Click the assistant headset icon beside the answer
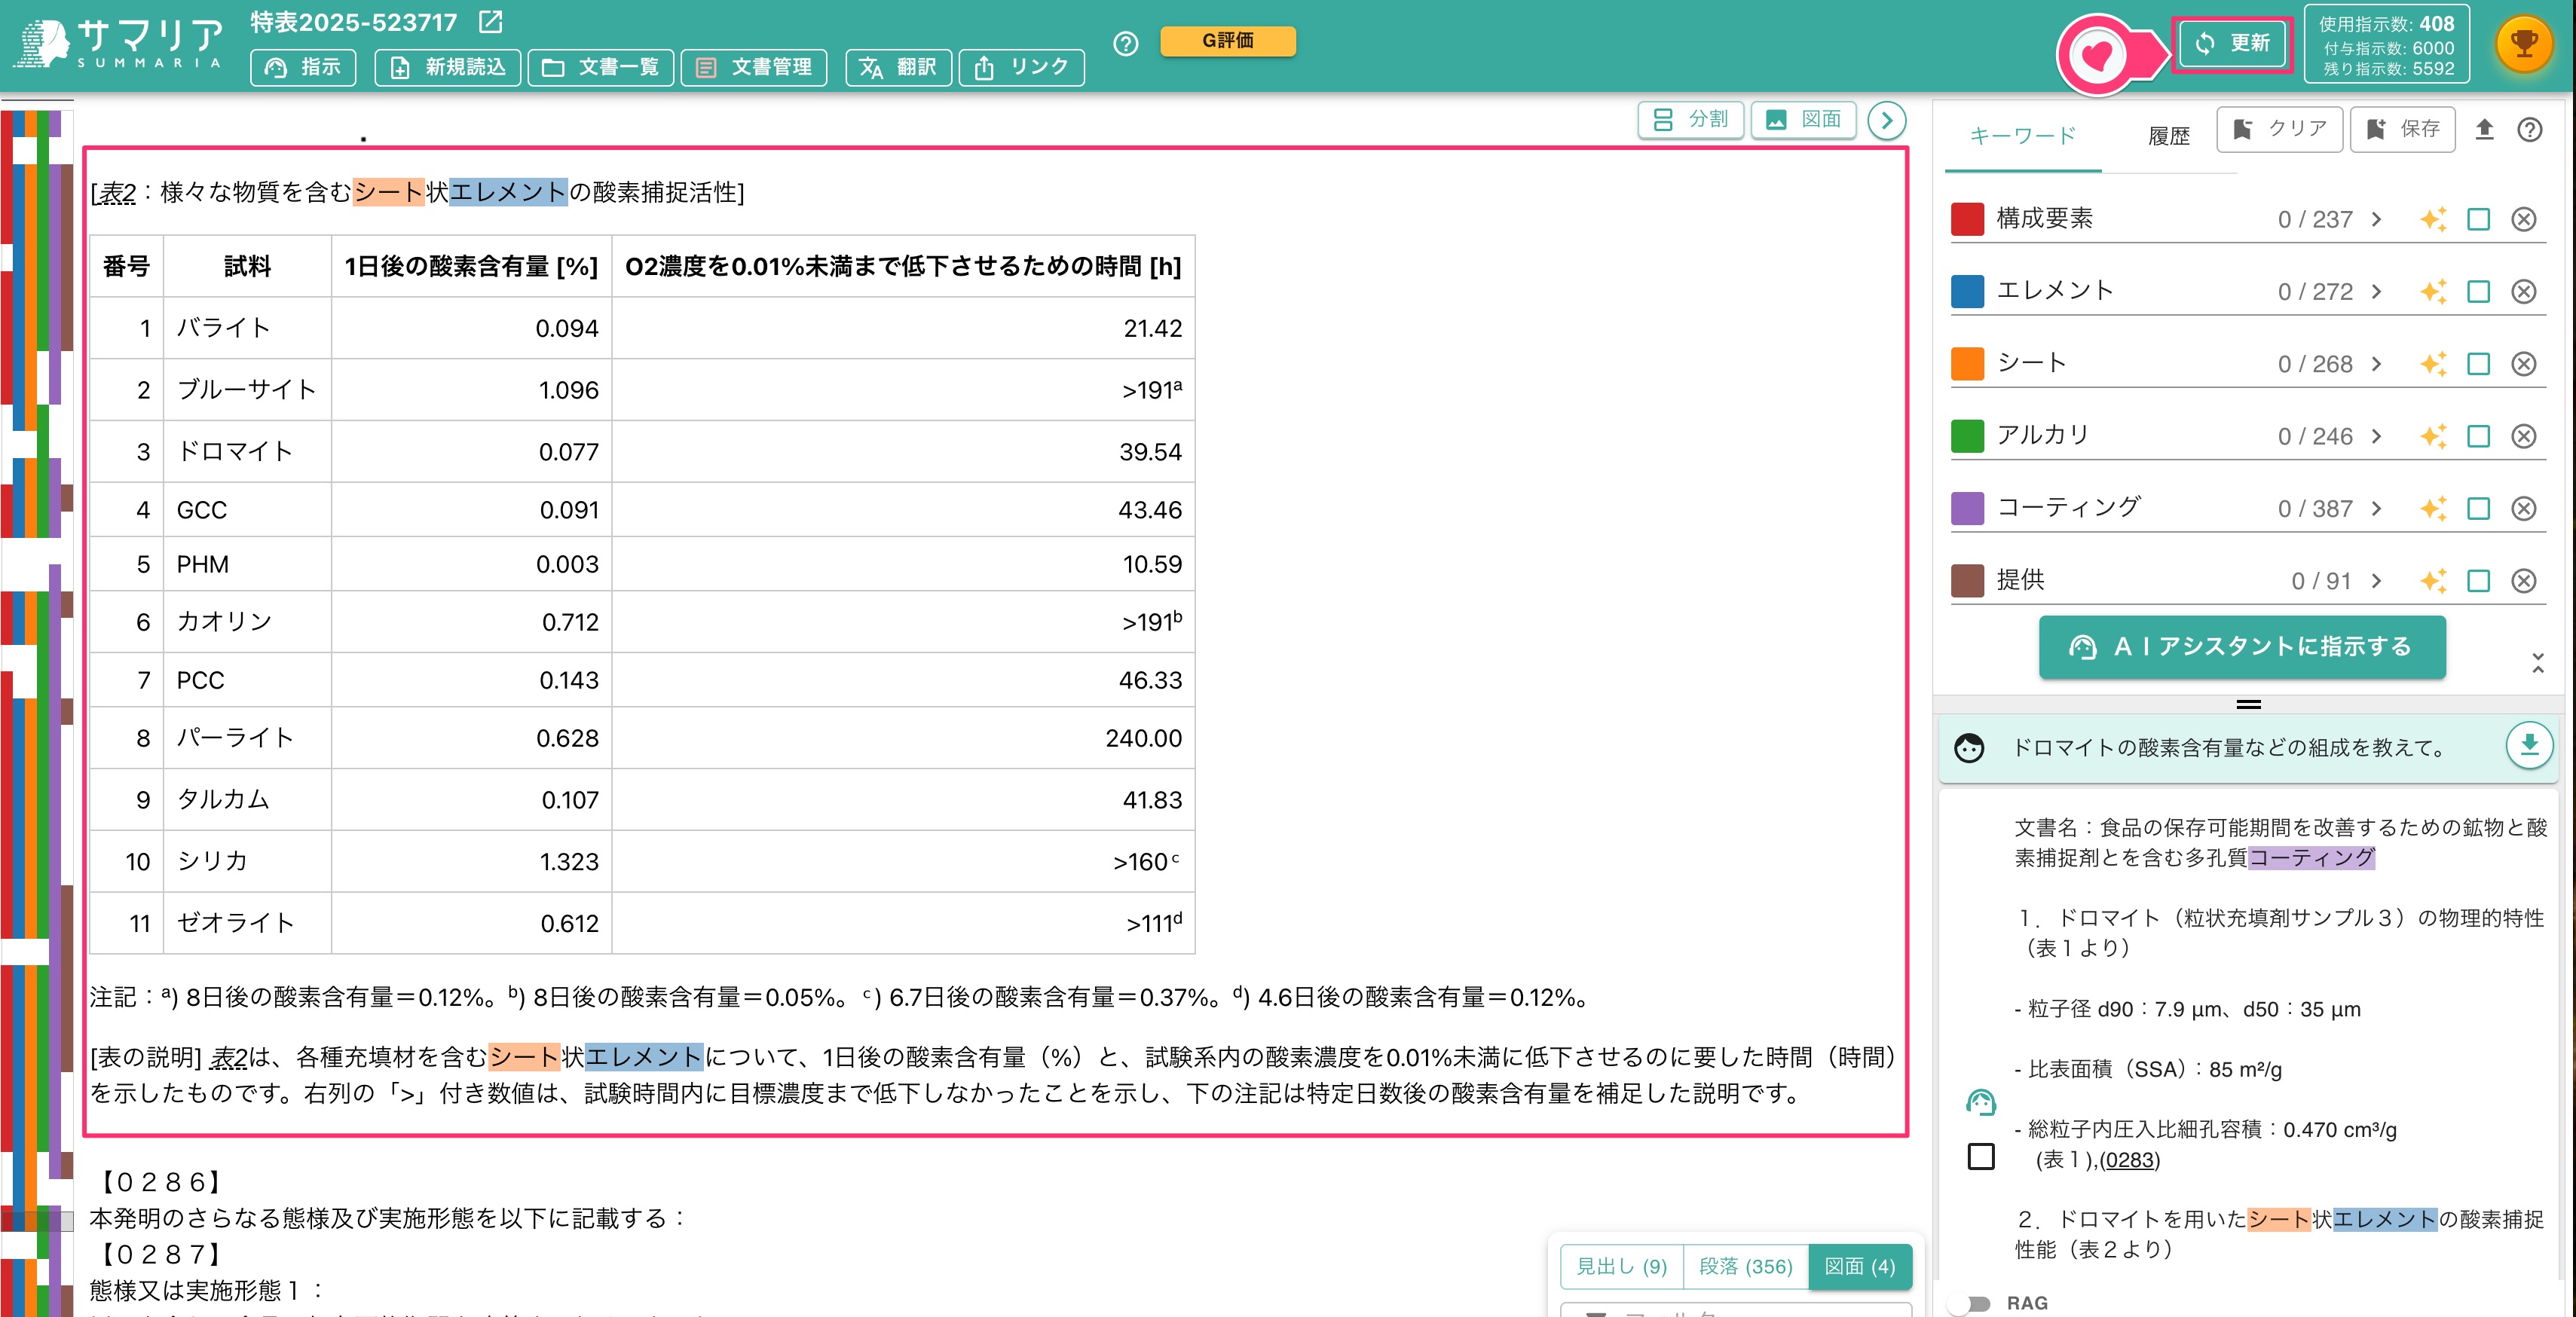 coord(1980,1103)
